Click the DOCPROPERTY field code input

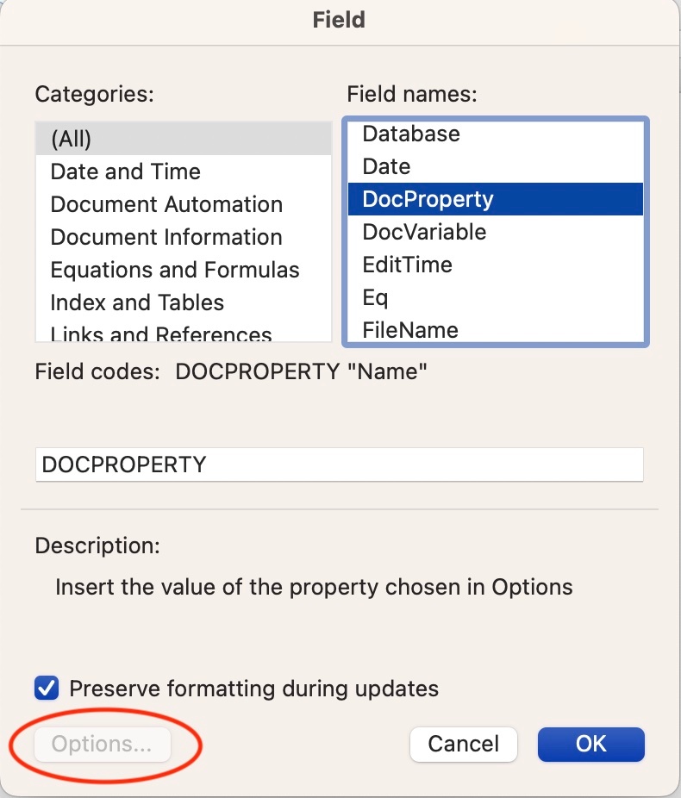[x=338, y=464]
